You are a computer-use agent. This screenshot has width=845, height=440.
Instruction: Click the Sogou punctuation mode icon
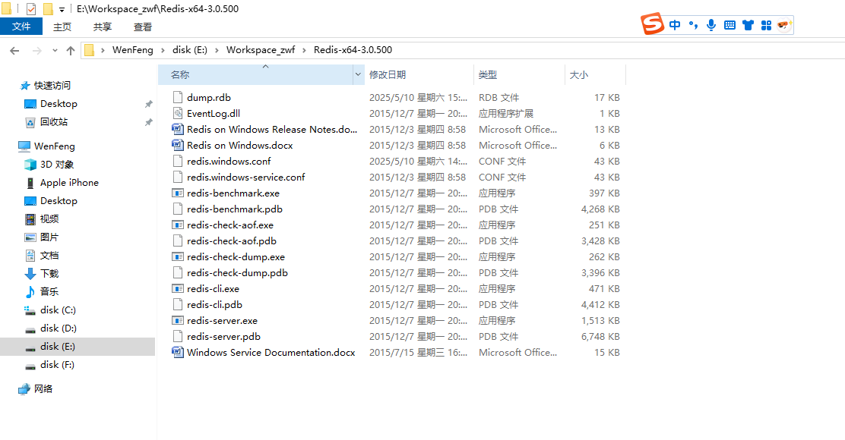point(693,25)
